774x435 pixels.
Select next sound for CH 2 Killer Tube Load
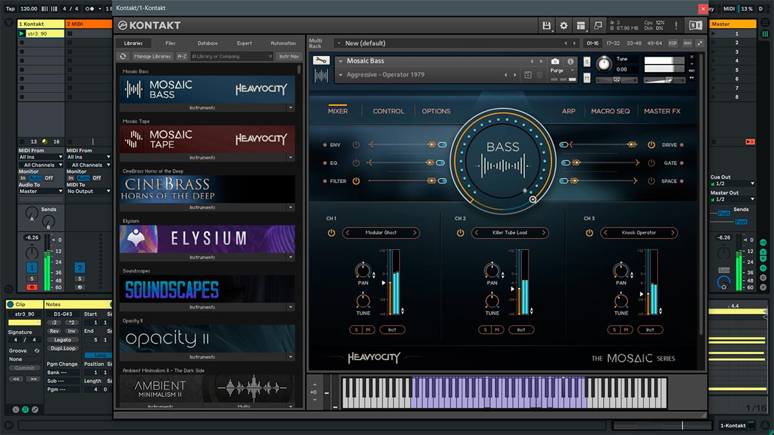(543, 233)
